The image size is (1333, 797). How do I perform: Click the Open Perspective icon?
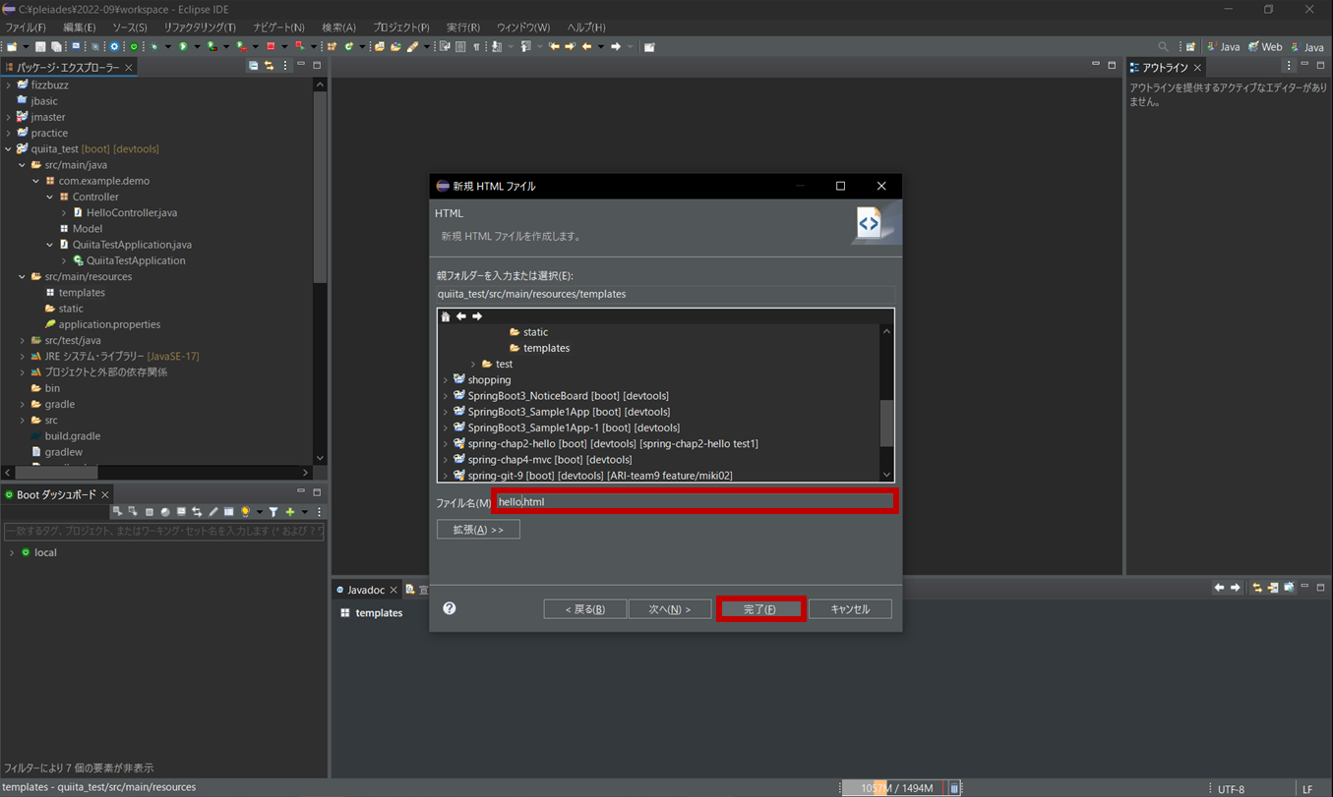pyautogui.click(x=1190, y=46)
